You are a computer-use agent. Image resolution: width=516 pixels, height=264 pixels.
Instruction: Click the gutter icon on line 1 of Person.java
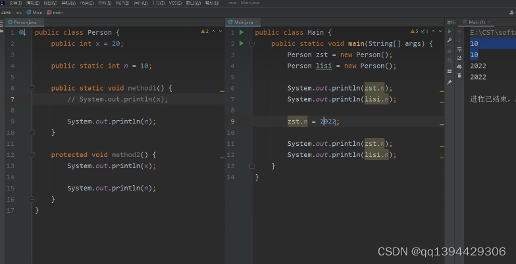[22, 32]
